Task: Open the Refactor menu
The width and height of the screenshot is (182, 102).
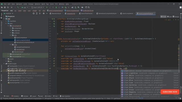Action: click(38, 4)
